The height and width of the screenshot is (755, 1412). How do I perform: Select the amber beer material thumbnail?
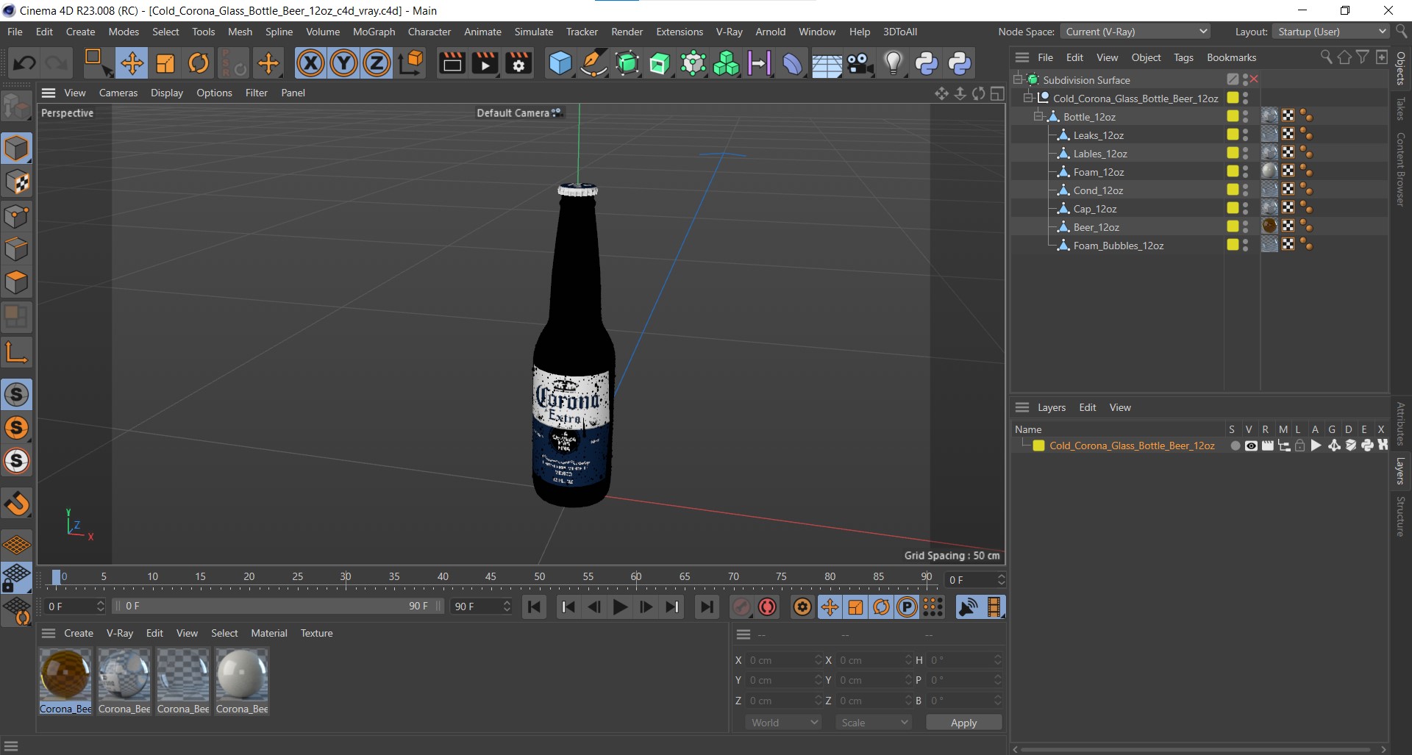click(65, 674)
